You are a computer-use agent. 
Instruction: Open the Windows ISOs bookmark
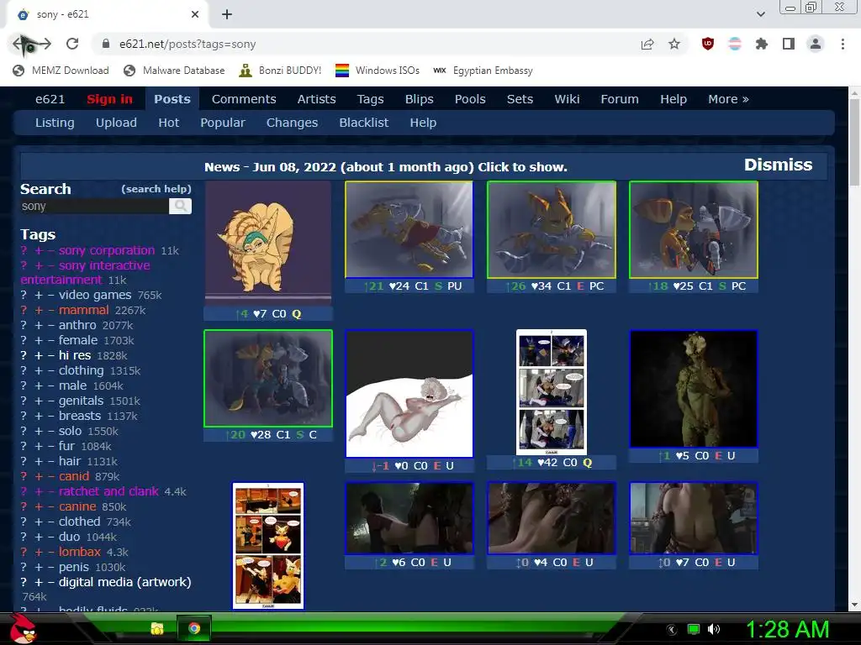pyautogui.click(x=378, y=71)
